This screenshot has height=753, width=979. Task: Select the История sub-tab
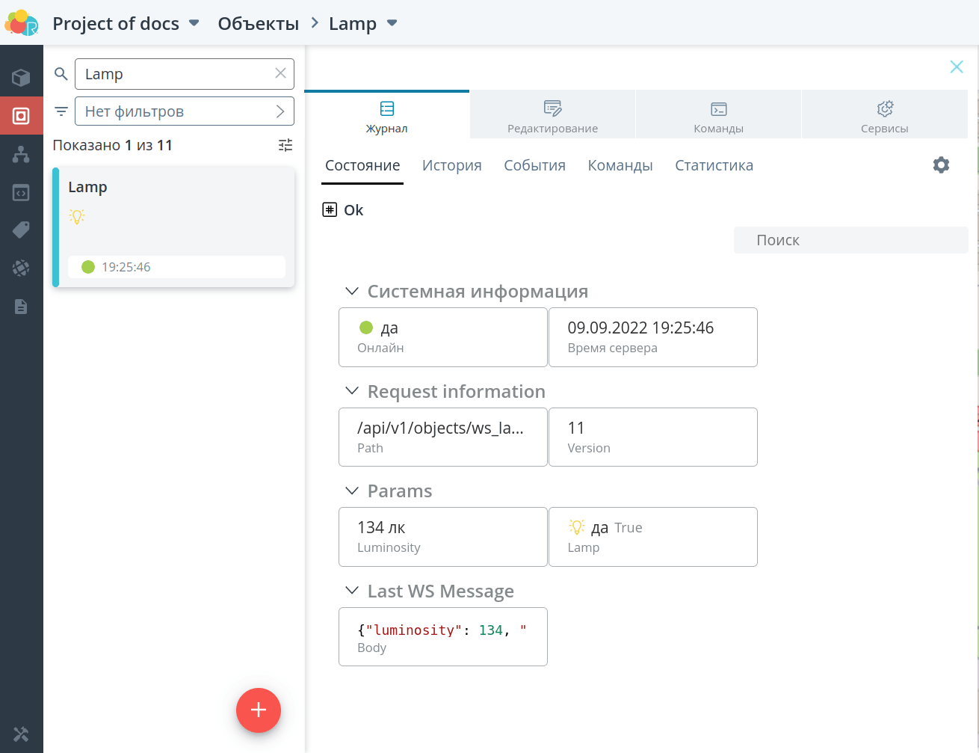click(x=451, y=165)
